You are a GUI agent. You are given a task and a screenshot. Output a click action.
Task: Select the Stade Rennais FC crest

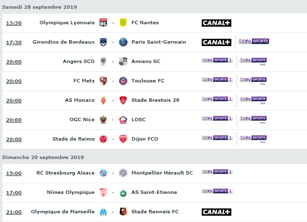point(123,212)
